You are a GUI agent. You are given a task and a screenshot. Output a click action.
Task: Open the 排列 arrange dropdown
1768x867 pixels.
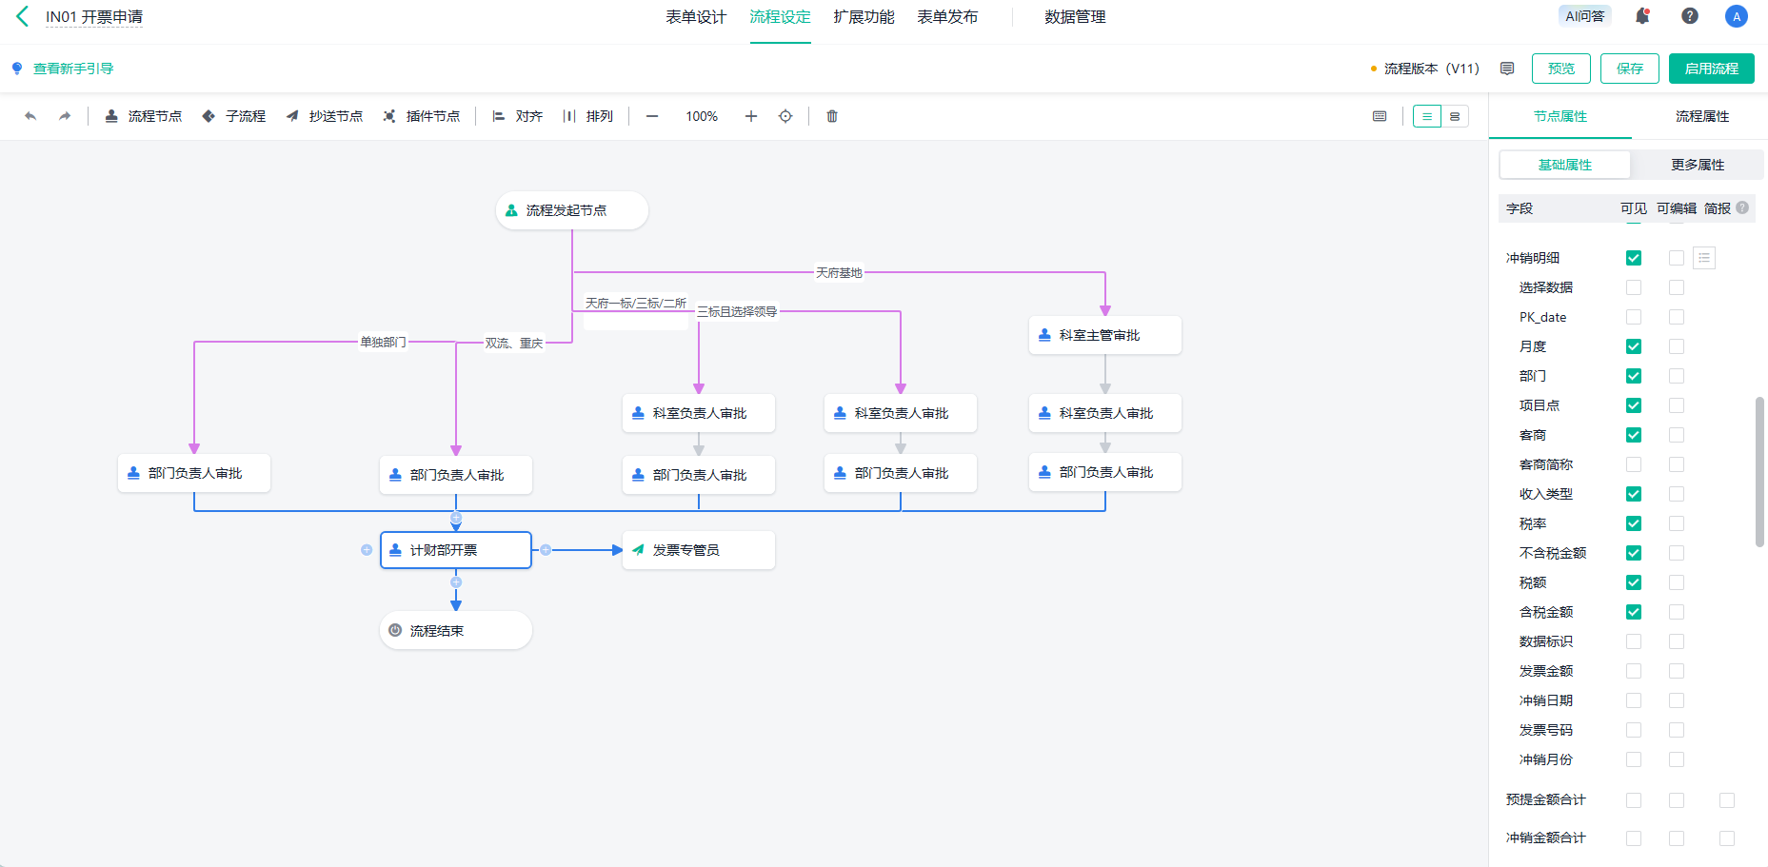(x=588, y=116)
